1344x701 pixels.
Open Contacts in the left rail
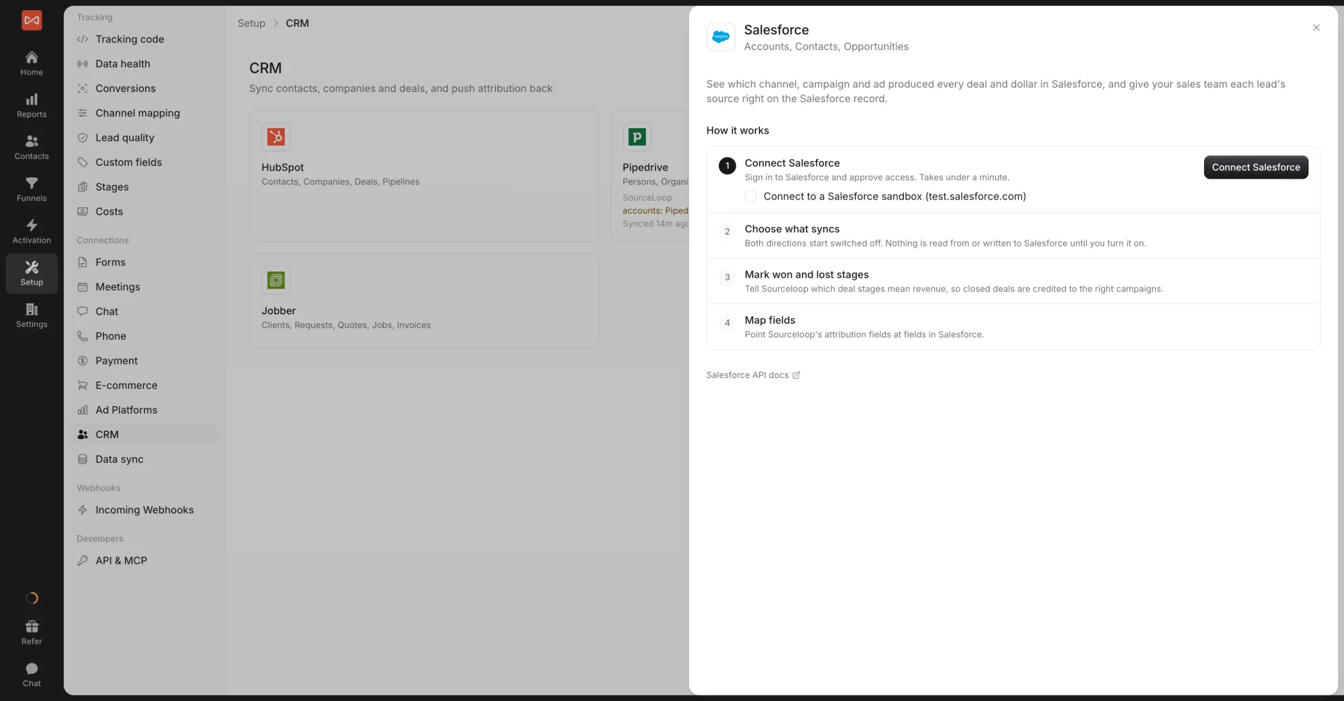tap(32, 147)
